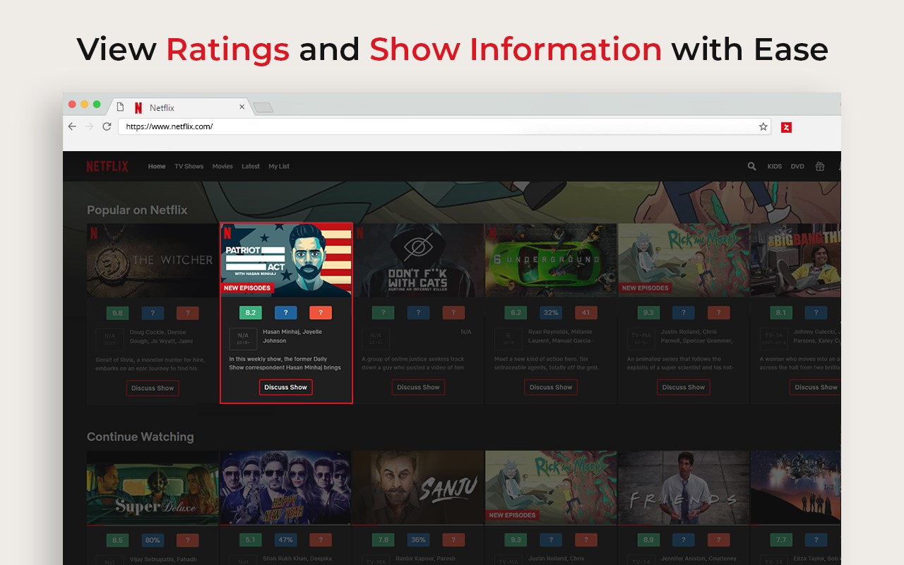Click the green 8.2 rating badge
This screenshot has height=565, width=904.
(x=251, y=313)
